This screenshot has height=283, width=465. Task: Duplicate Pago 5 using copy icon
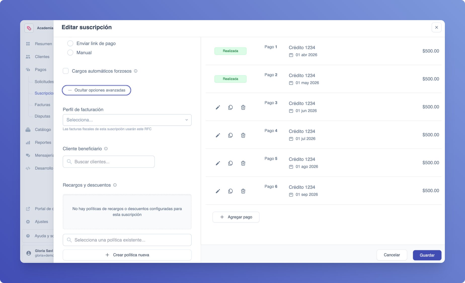click(x=230, y=163)
